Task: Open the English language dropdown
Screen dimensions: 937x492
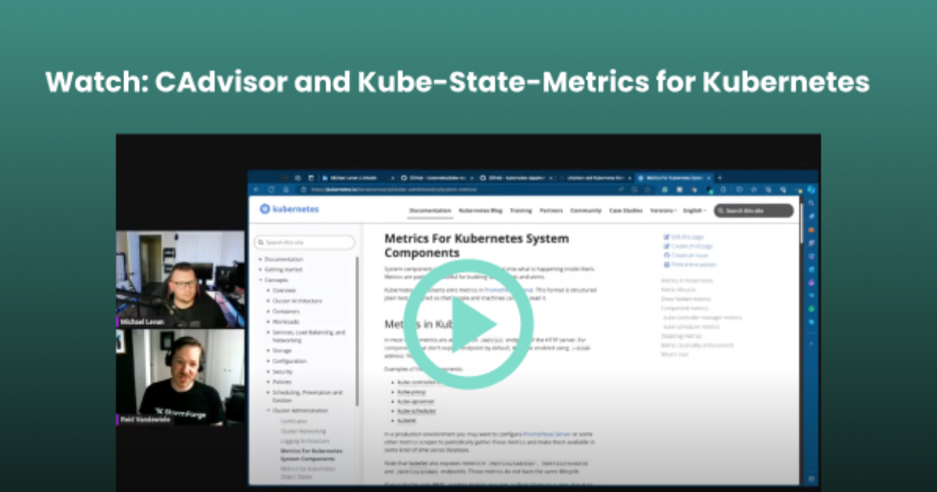Action: click(x=694, y=211)
